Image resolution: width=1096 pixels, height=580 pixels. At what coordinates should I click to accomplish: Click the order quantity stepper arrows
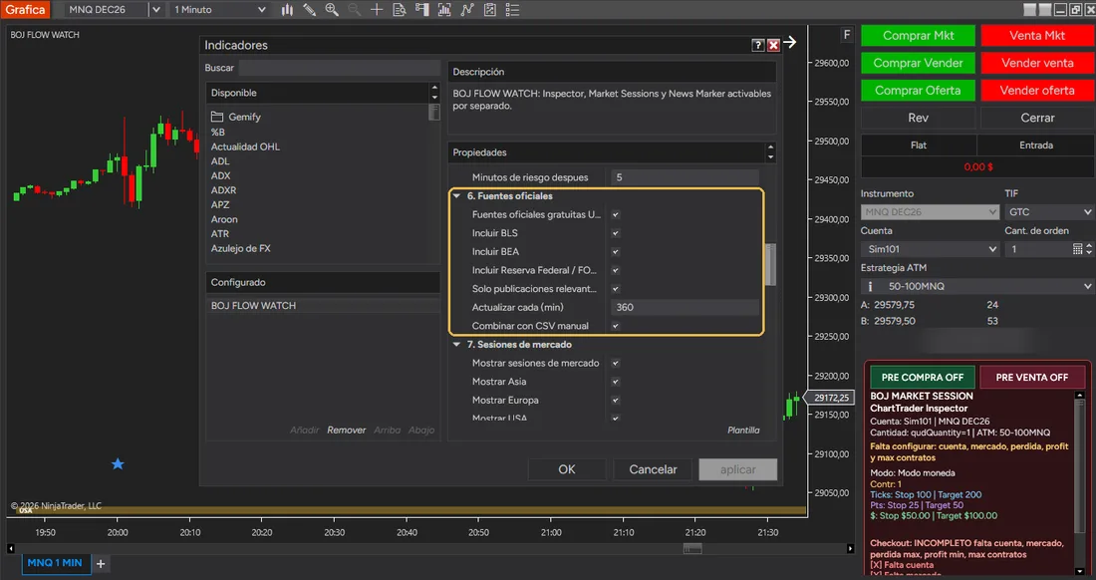pyautogui.click(x=1088, y=249)
